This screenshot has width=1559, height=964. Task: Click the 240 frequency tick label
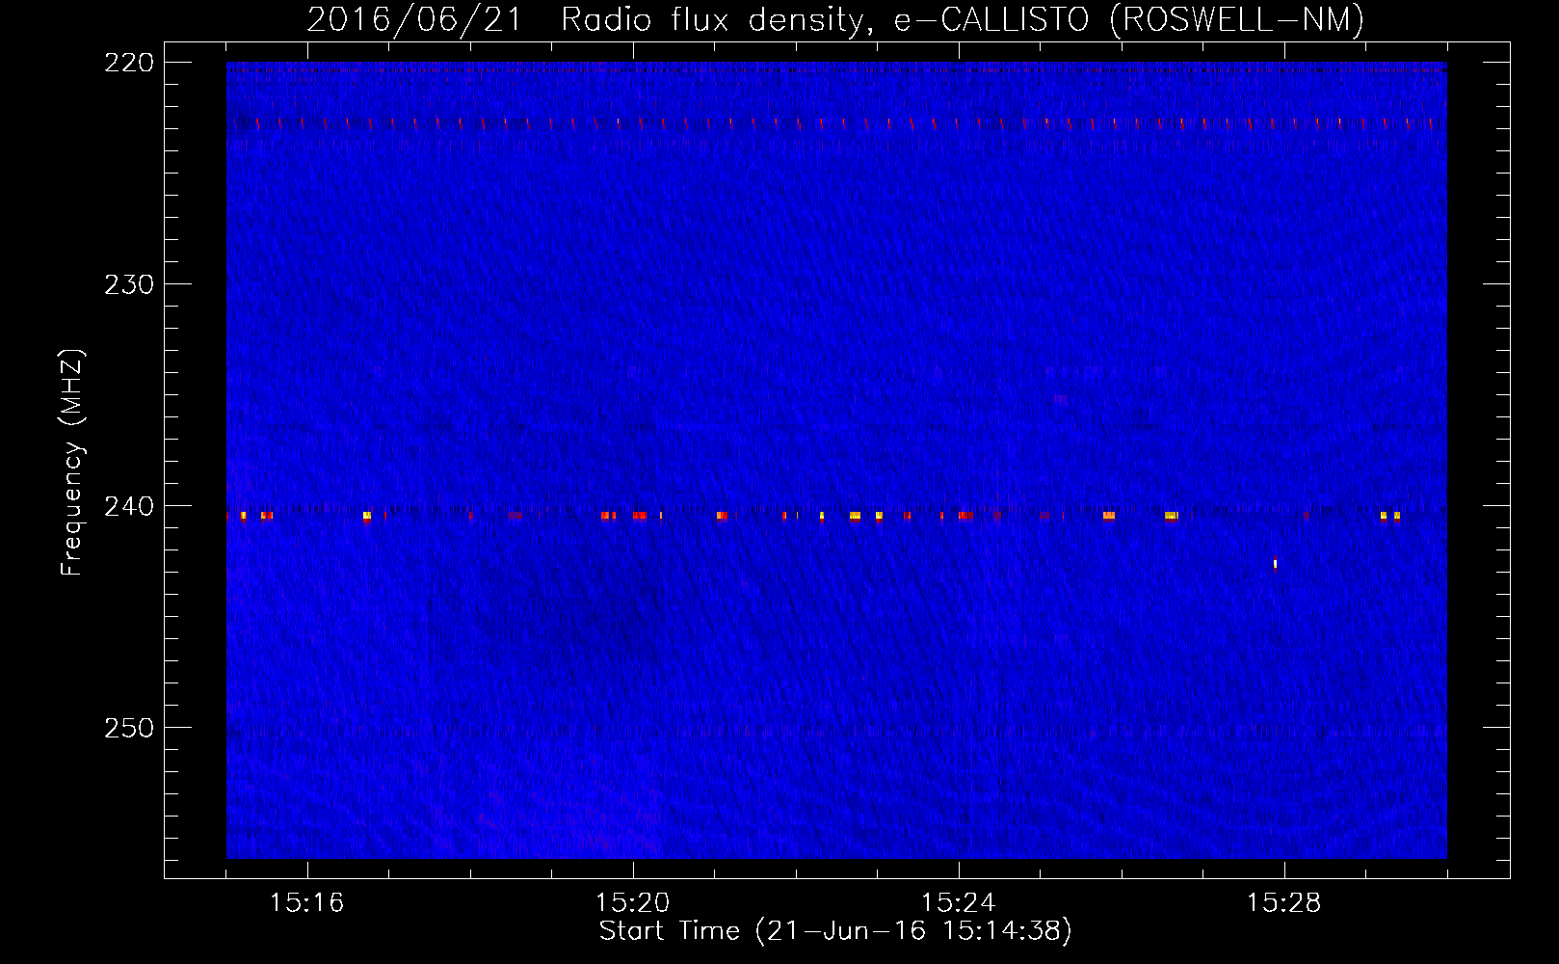(x=129, y=506)
